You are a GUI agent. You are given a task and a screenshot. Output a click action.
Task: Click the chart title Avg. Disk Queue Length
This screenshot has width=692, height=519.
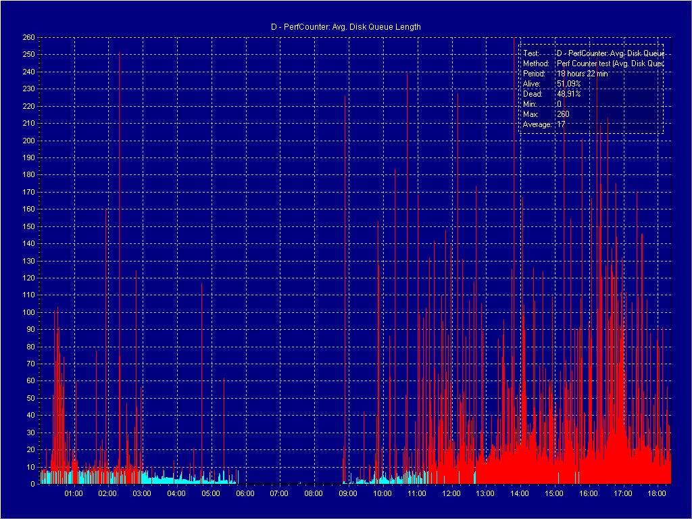345,27
